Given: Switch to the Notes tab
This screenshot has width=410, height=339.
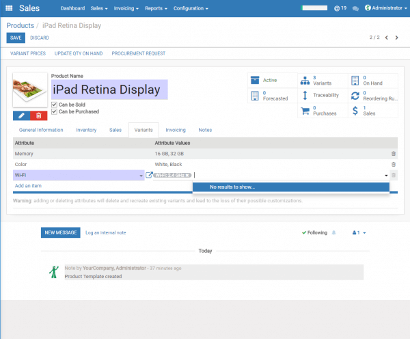Looking at the screenshot, I should click(205, 130).
